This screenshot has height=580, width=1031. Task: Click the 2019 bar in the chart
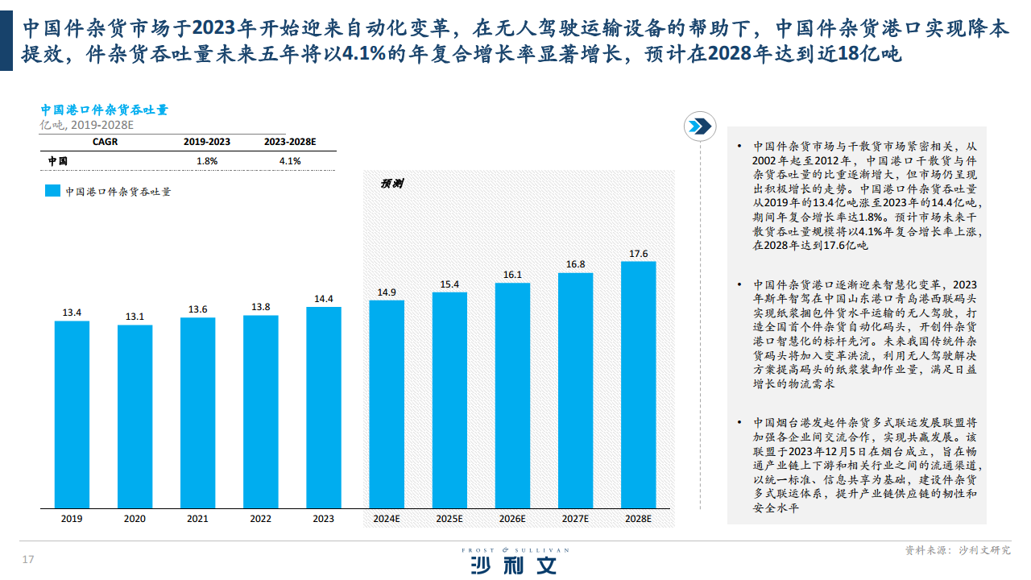(x=72, y=415)
